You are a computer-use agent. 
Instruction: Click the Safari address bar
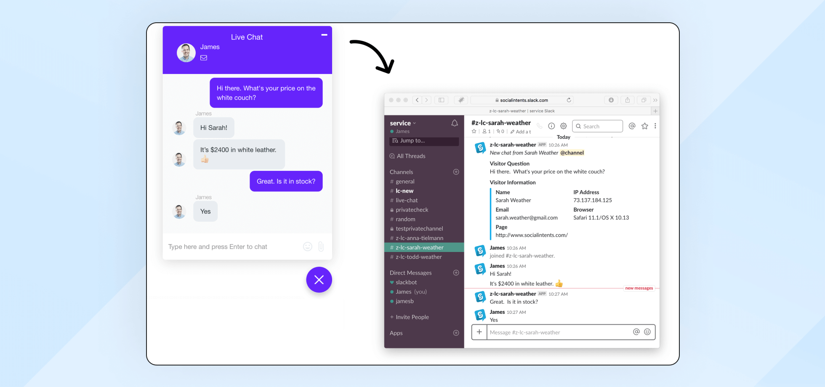point(522,100)
